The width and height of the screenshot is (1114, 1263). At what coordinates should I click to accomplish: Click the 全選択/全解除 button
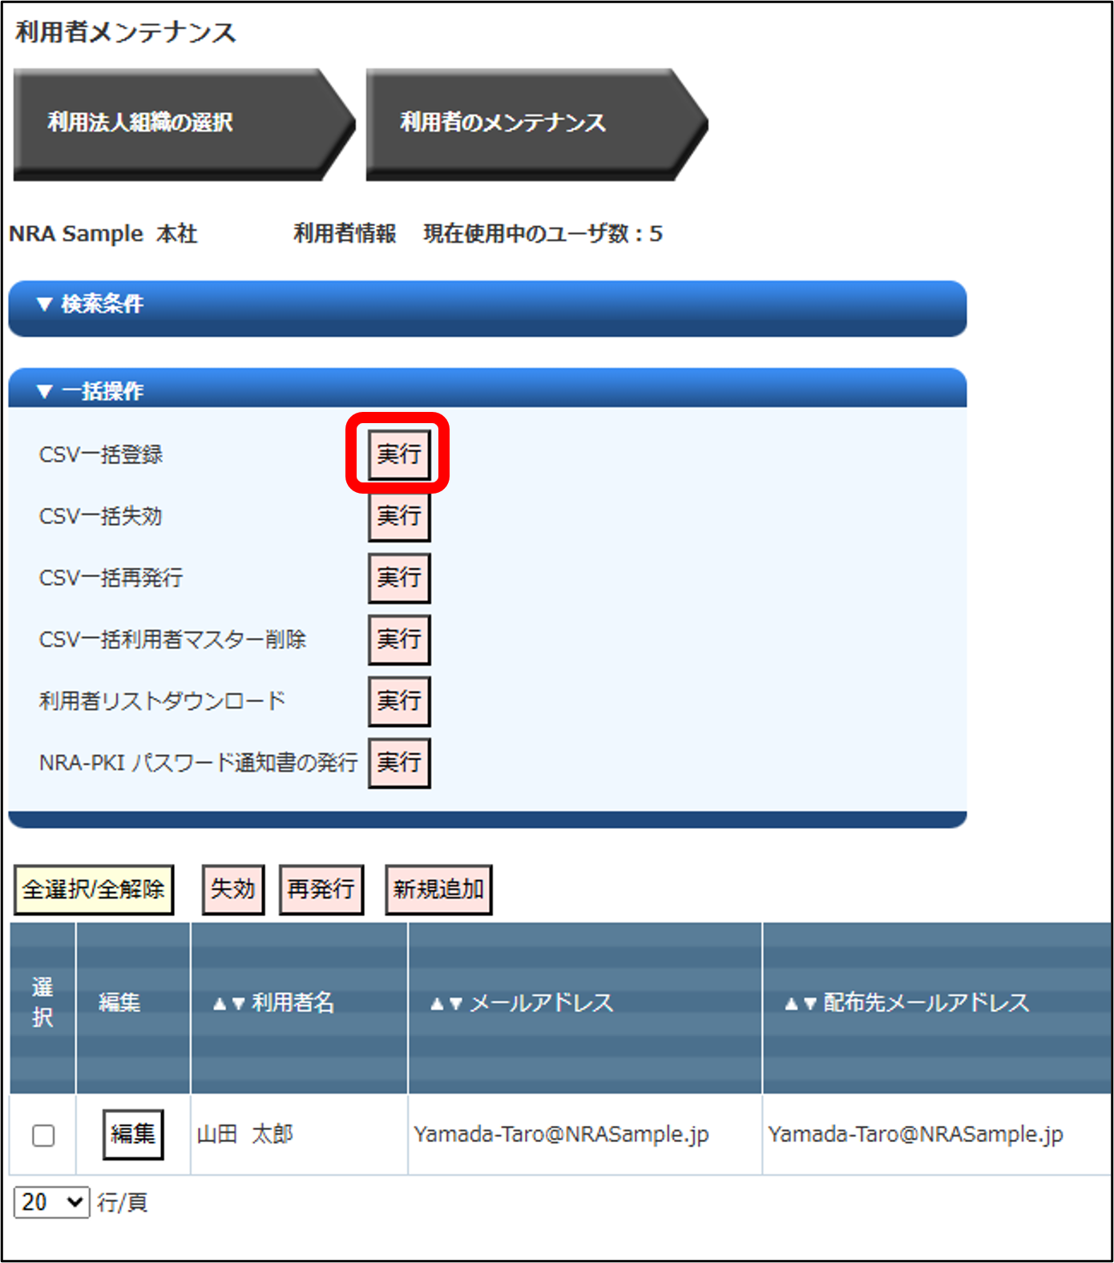(94, 890)
